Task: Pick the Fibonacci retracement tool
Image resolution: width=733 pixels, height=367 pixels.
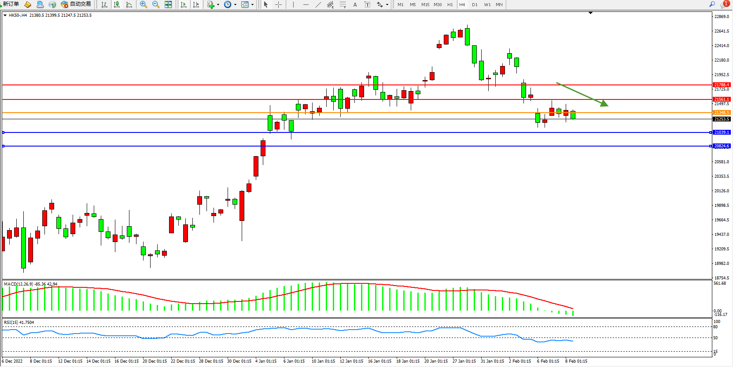Action: pyautogui.click(x=343, y=4)
